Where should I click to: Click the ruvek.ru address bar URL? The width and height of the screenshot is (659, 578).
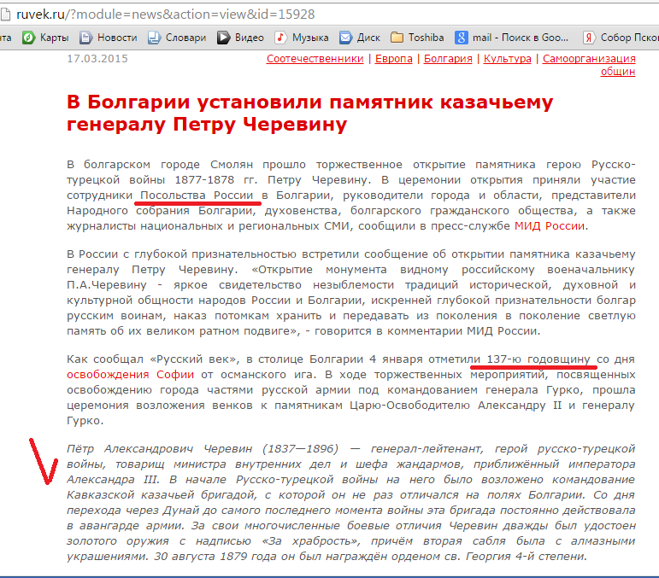click(x=166, y=15)
